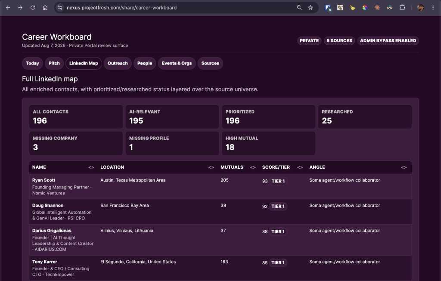Click Austin, Texas Metropolitan Area location
Viewport: 441px width, 281px height.
click(133, 180)
